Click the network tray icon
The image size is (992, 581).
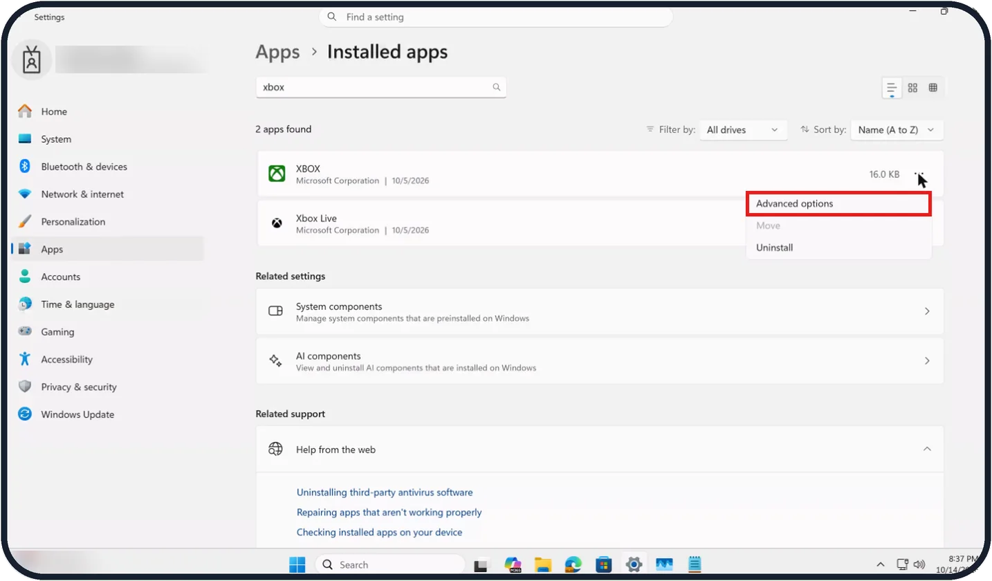902,564
